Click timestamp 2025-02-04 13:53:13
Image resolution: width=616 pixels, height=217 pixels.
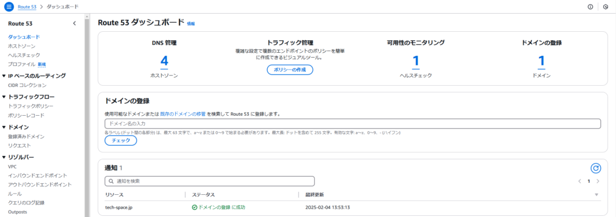(328, 207)
